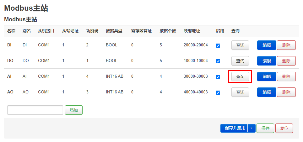Screen dimensions: 303x142
Task: Edit the DI entry with 编辑
Action: pos(267,45)
